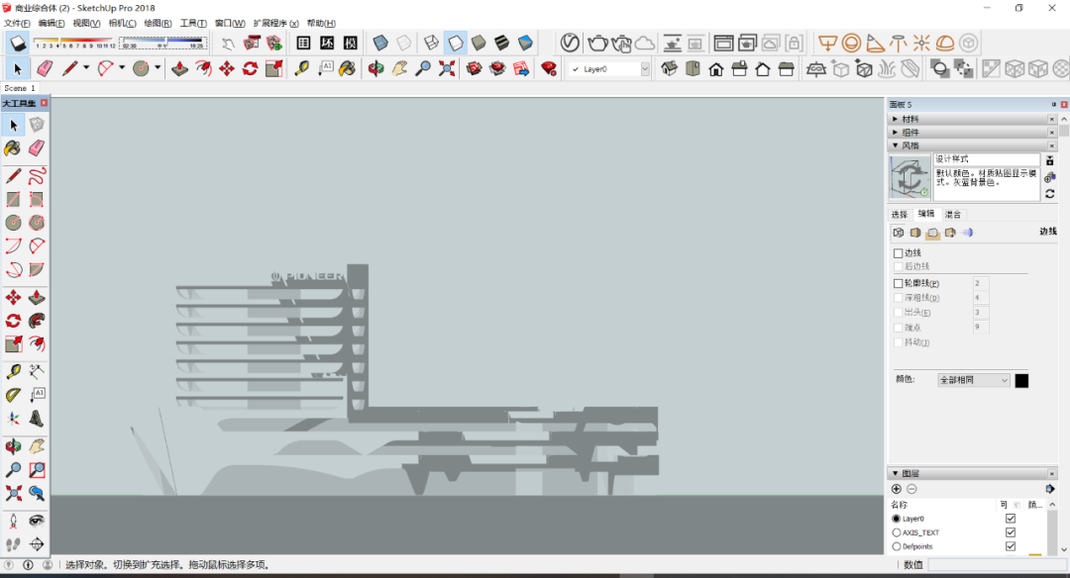Add V-Ray dome light
The width and height of the screenshot is (1070, 578).
pos(945,43)
